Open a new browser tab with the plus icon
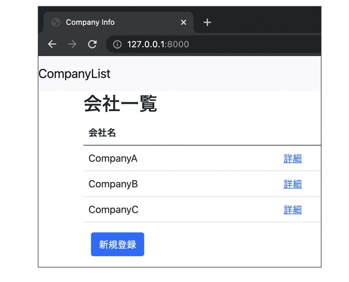 tap(207, 22)
